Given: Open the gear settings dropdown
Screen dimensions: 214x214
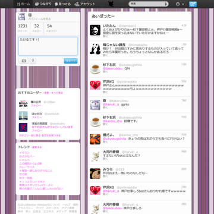Looking at the screenshot, I should click(x=180, y=4).
